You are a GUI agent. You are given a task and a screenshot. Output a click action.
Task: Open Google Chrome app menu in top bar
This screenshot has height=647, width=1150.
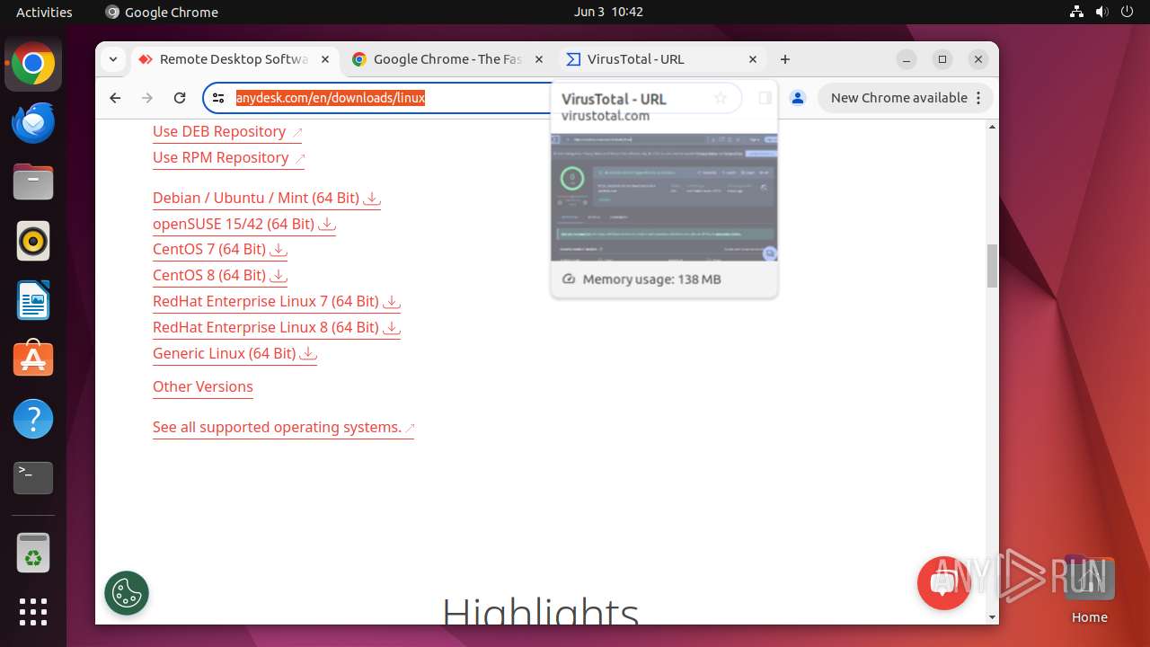pyautogui.click(x=162, y=12)
